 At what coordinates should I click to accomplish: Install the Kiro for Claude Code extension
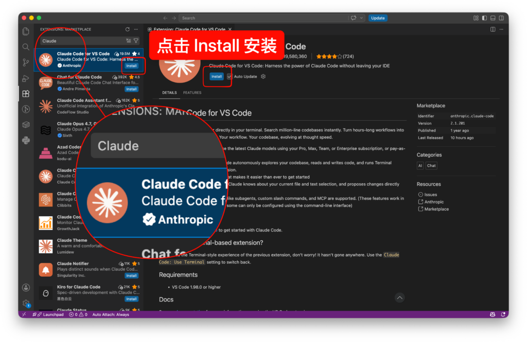[131, 299]
